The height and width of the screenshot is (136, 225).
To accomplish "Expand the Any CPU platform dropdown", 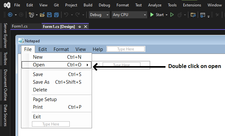I will click(x=129, y=15).
